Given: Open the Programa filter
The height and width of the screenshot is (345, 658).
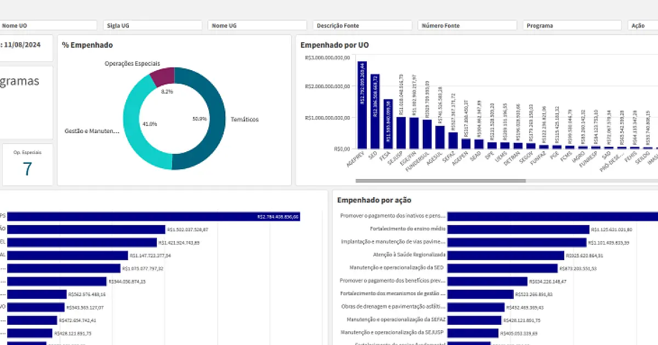Looking at the screenshot, I should pyautogui.click(x=572, y=25).
